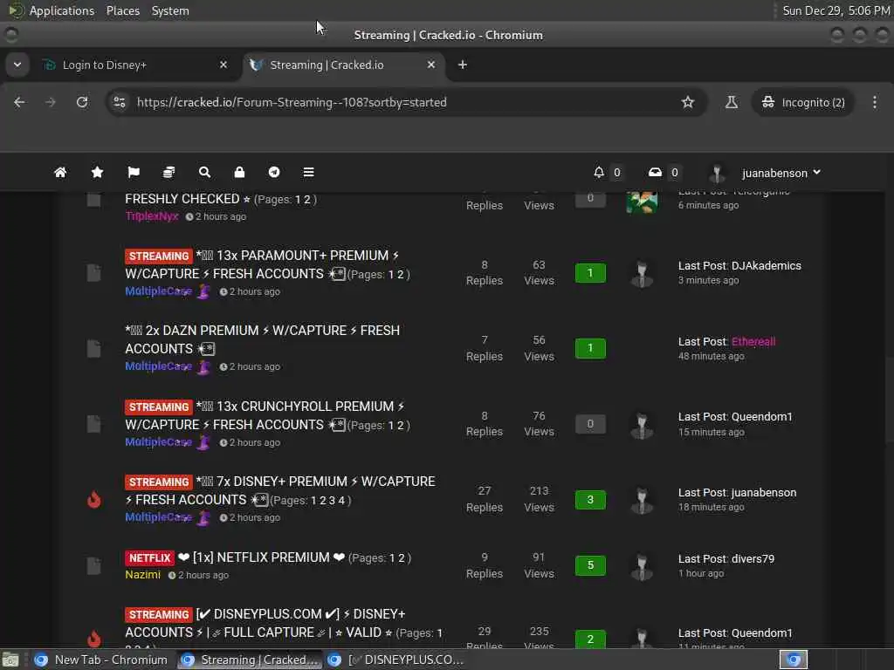Open last poster DJAkademics profile

(767, 265)
